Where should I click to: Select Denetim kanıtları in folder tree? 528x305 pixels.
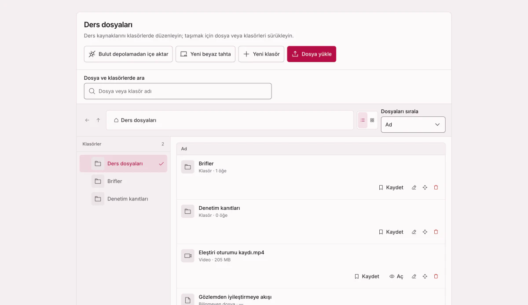123,199
